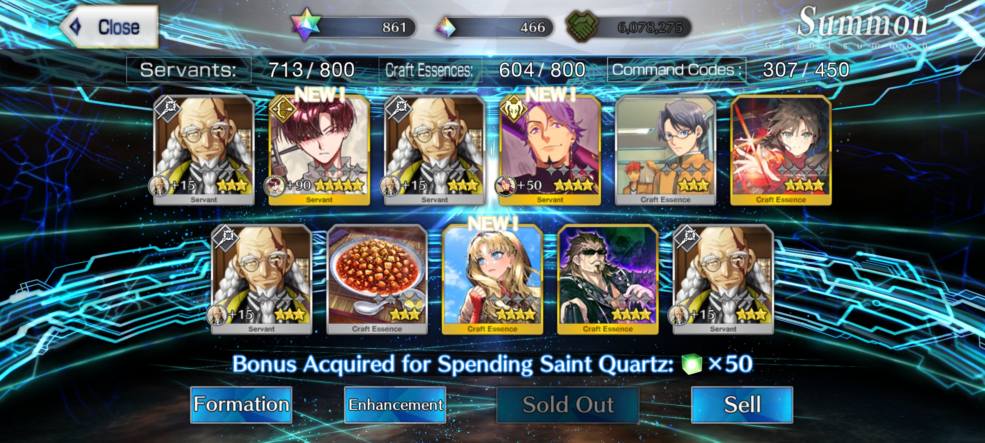
Task: Close the summon results screen
Action: point(109,27)
